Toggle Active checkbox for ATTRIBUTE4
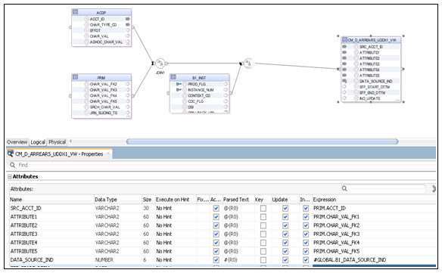This screenshot has width=442, height=273. point(216,243)
